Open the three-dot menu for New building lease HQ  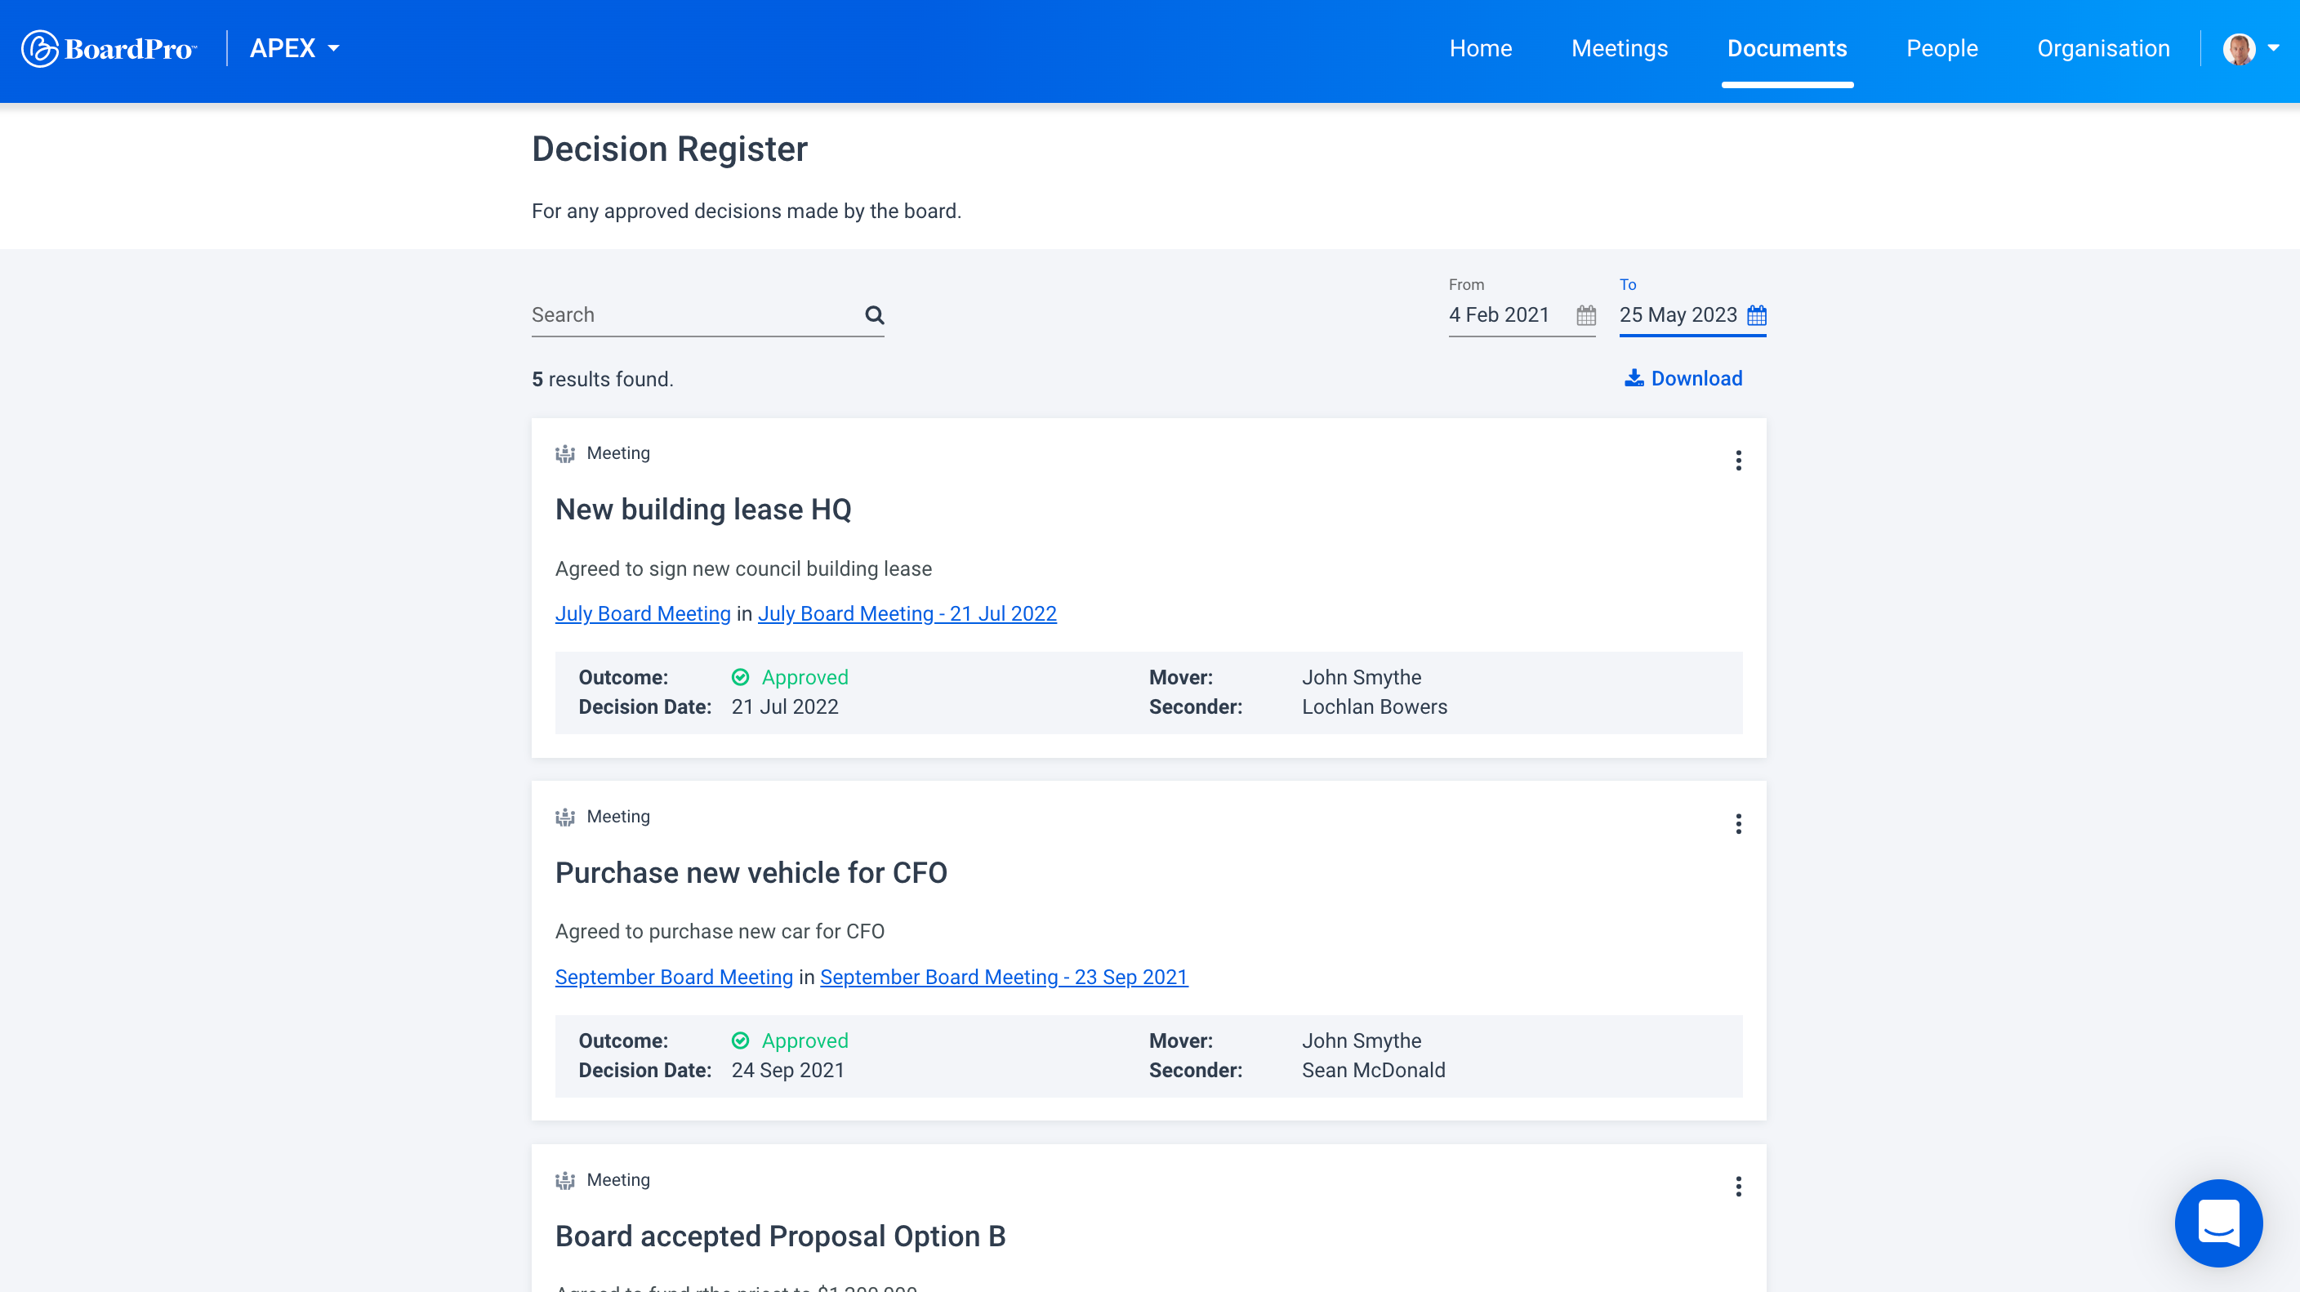click(x=1737, y=460)
